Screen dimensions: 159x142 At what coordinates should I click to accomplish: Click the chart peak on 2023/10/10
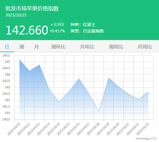coord(20,60)
